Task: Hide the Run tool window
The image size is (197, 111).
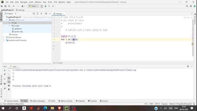Action: click(x=191, y=66)
